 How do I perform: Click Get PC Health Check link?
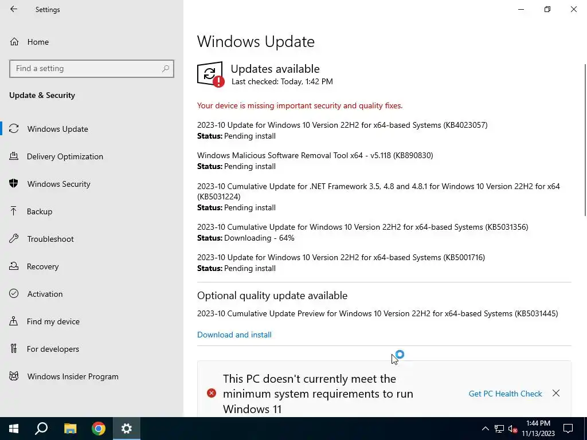[x=506, y=394]
